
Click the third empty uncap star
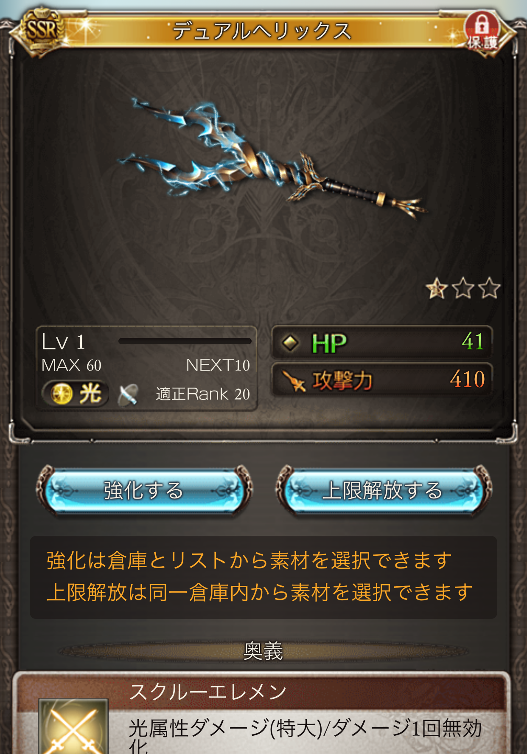489,288
